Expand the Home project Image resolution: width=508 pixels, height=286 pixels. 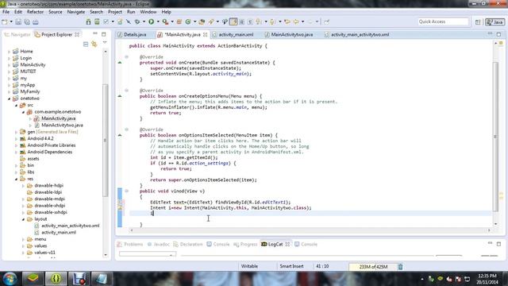coord(9,51)
